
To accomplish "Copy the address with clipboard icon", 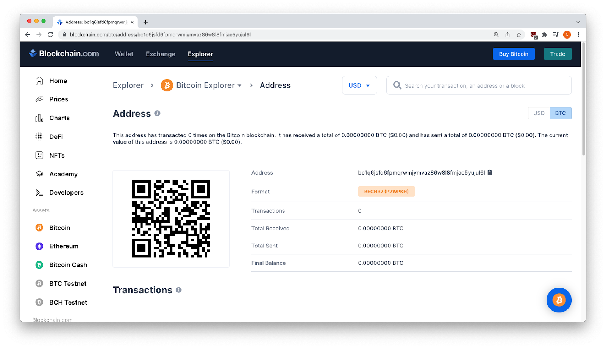I will [x=490, y=172].
